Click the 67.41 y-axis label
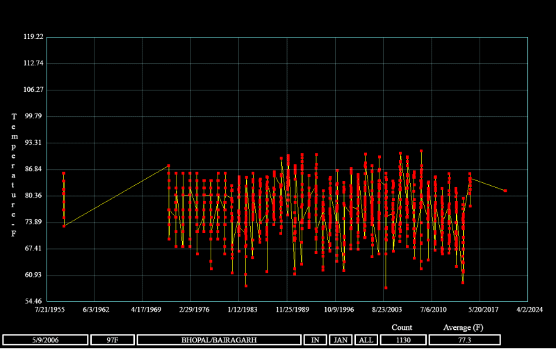The width and height of the screenshot is (556, 350). pyautogui.click(x=33, y=248)
